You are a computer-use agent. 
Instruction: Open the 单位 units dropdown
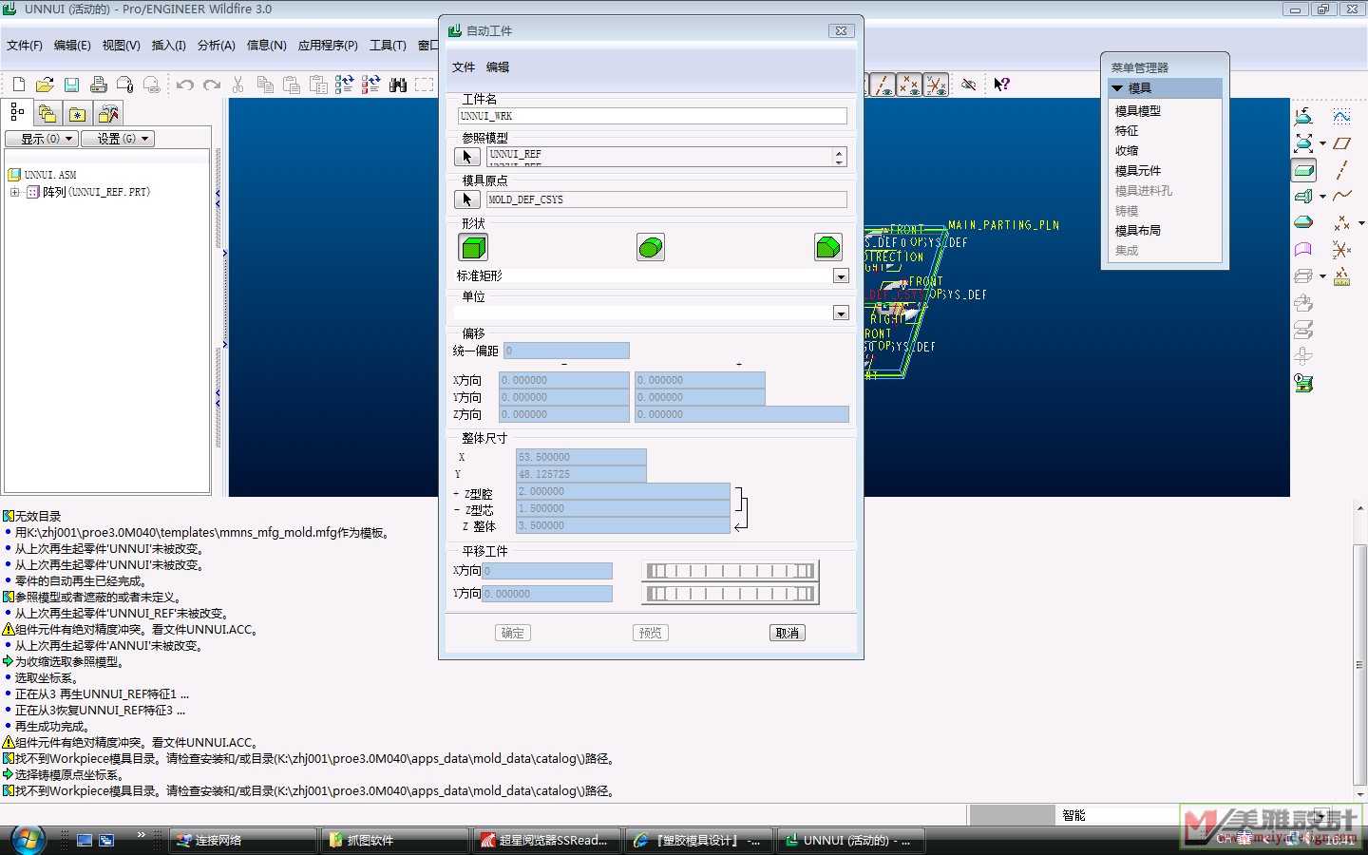[841, 313]
